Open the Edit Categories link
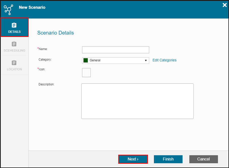Screen dimensions: 229x168 (164, 60)
